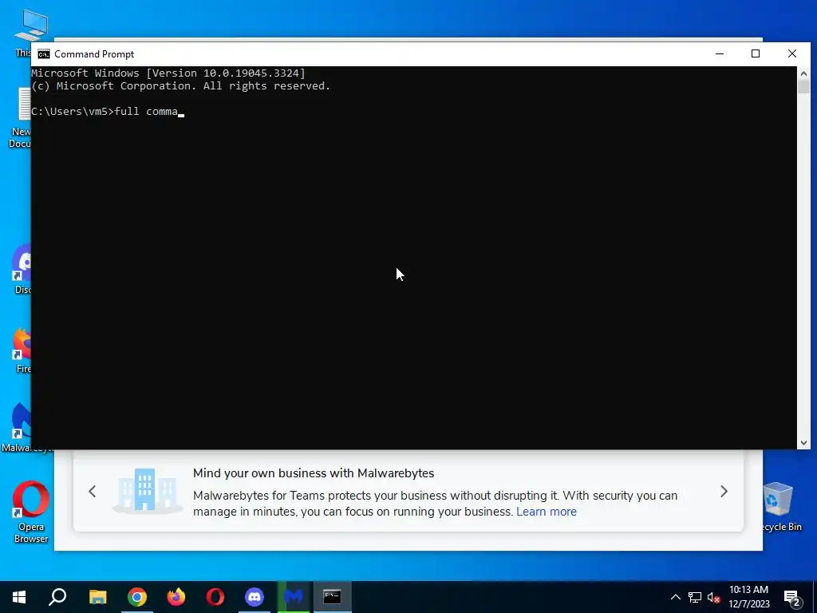
Task: Click Show desktop strip on taskbar
Action: (815, 597)
